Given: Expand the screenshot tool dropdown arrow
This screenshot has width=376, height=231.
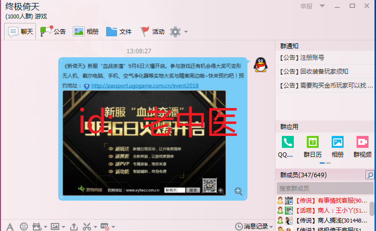Looking at the screenshot, I should (95, 227).
